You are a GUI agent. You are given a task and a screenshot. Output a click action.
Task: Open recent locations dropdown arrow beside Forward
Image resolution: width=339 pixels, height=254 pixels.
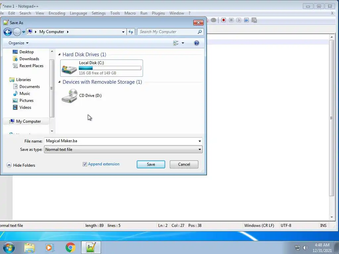24,32
